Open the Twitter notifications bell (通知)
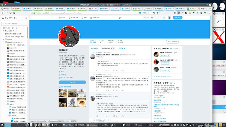 [x=84, y=18]
